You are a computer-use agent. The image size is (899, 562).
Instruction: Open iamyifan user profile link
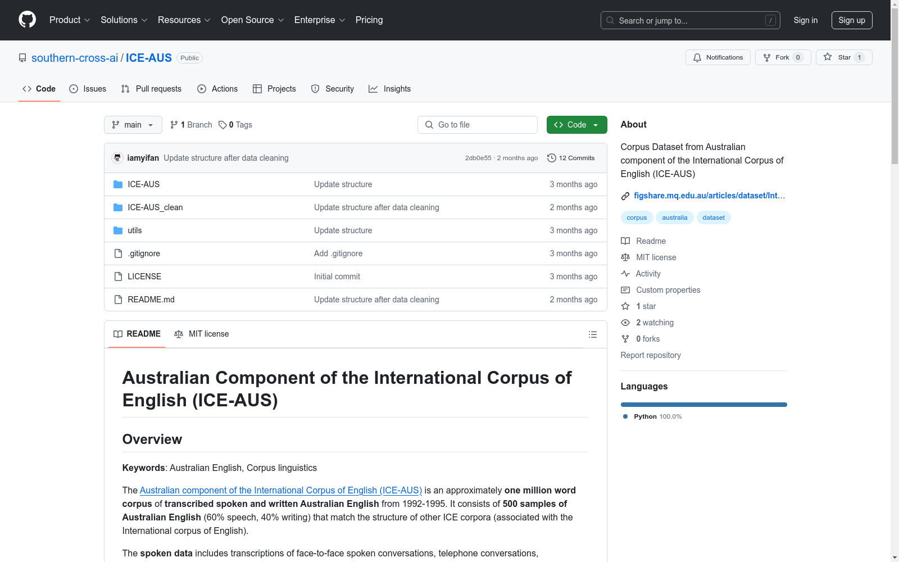(143, 158)
